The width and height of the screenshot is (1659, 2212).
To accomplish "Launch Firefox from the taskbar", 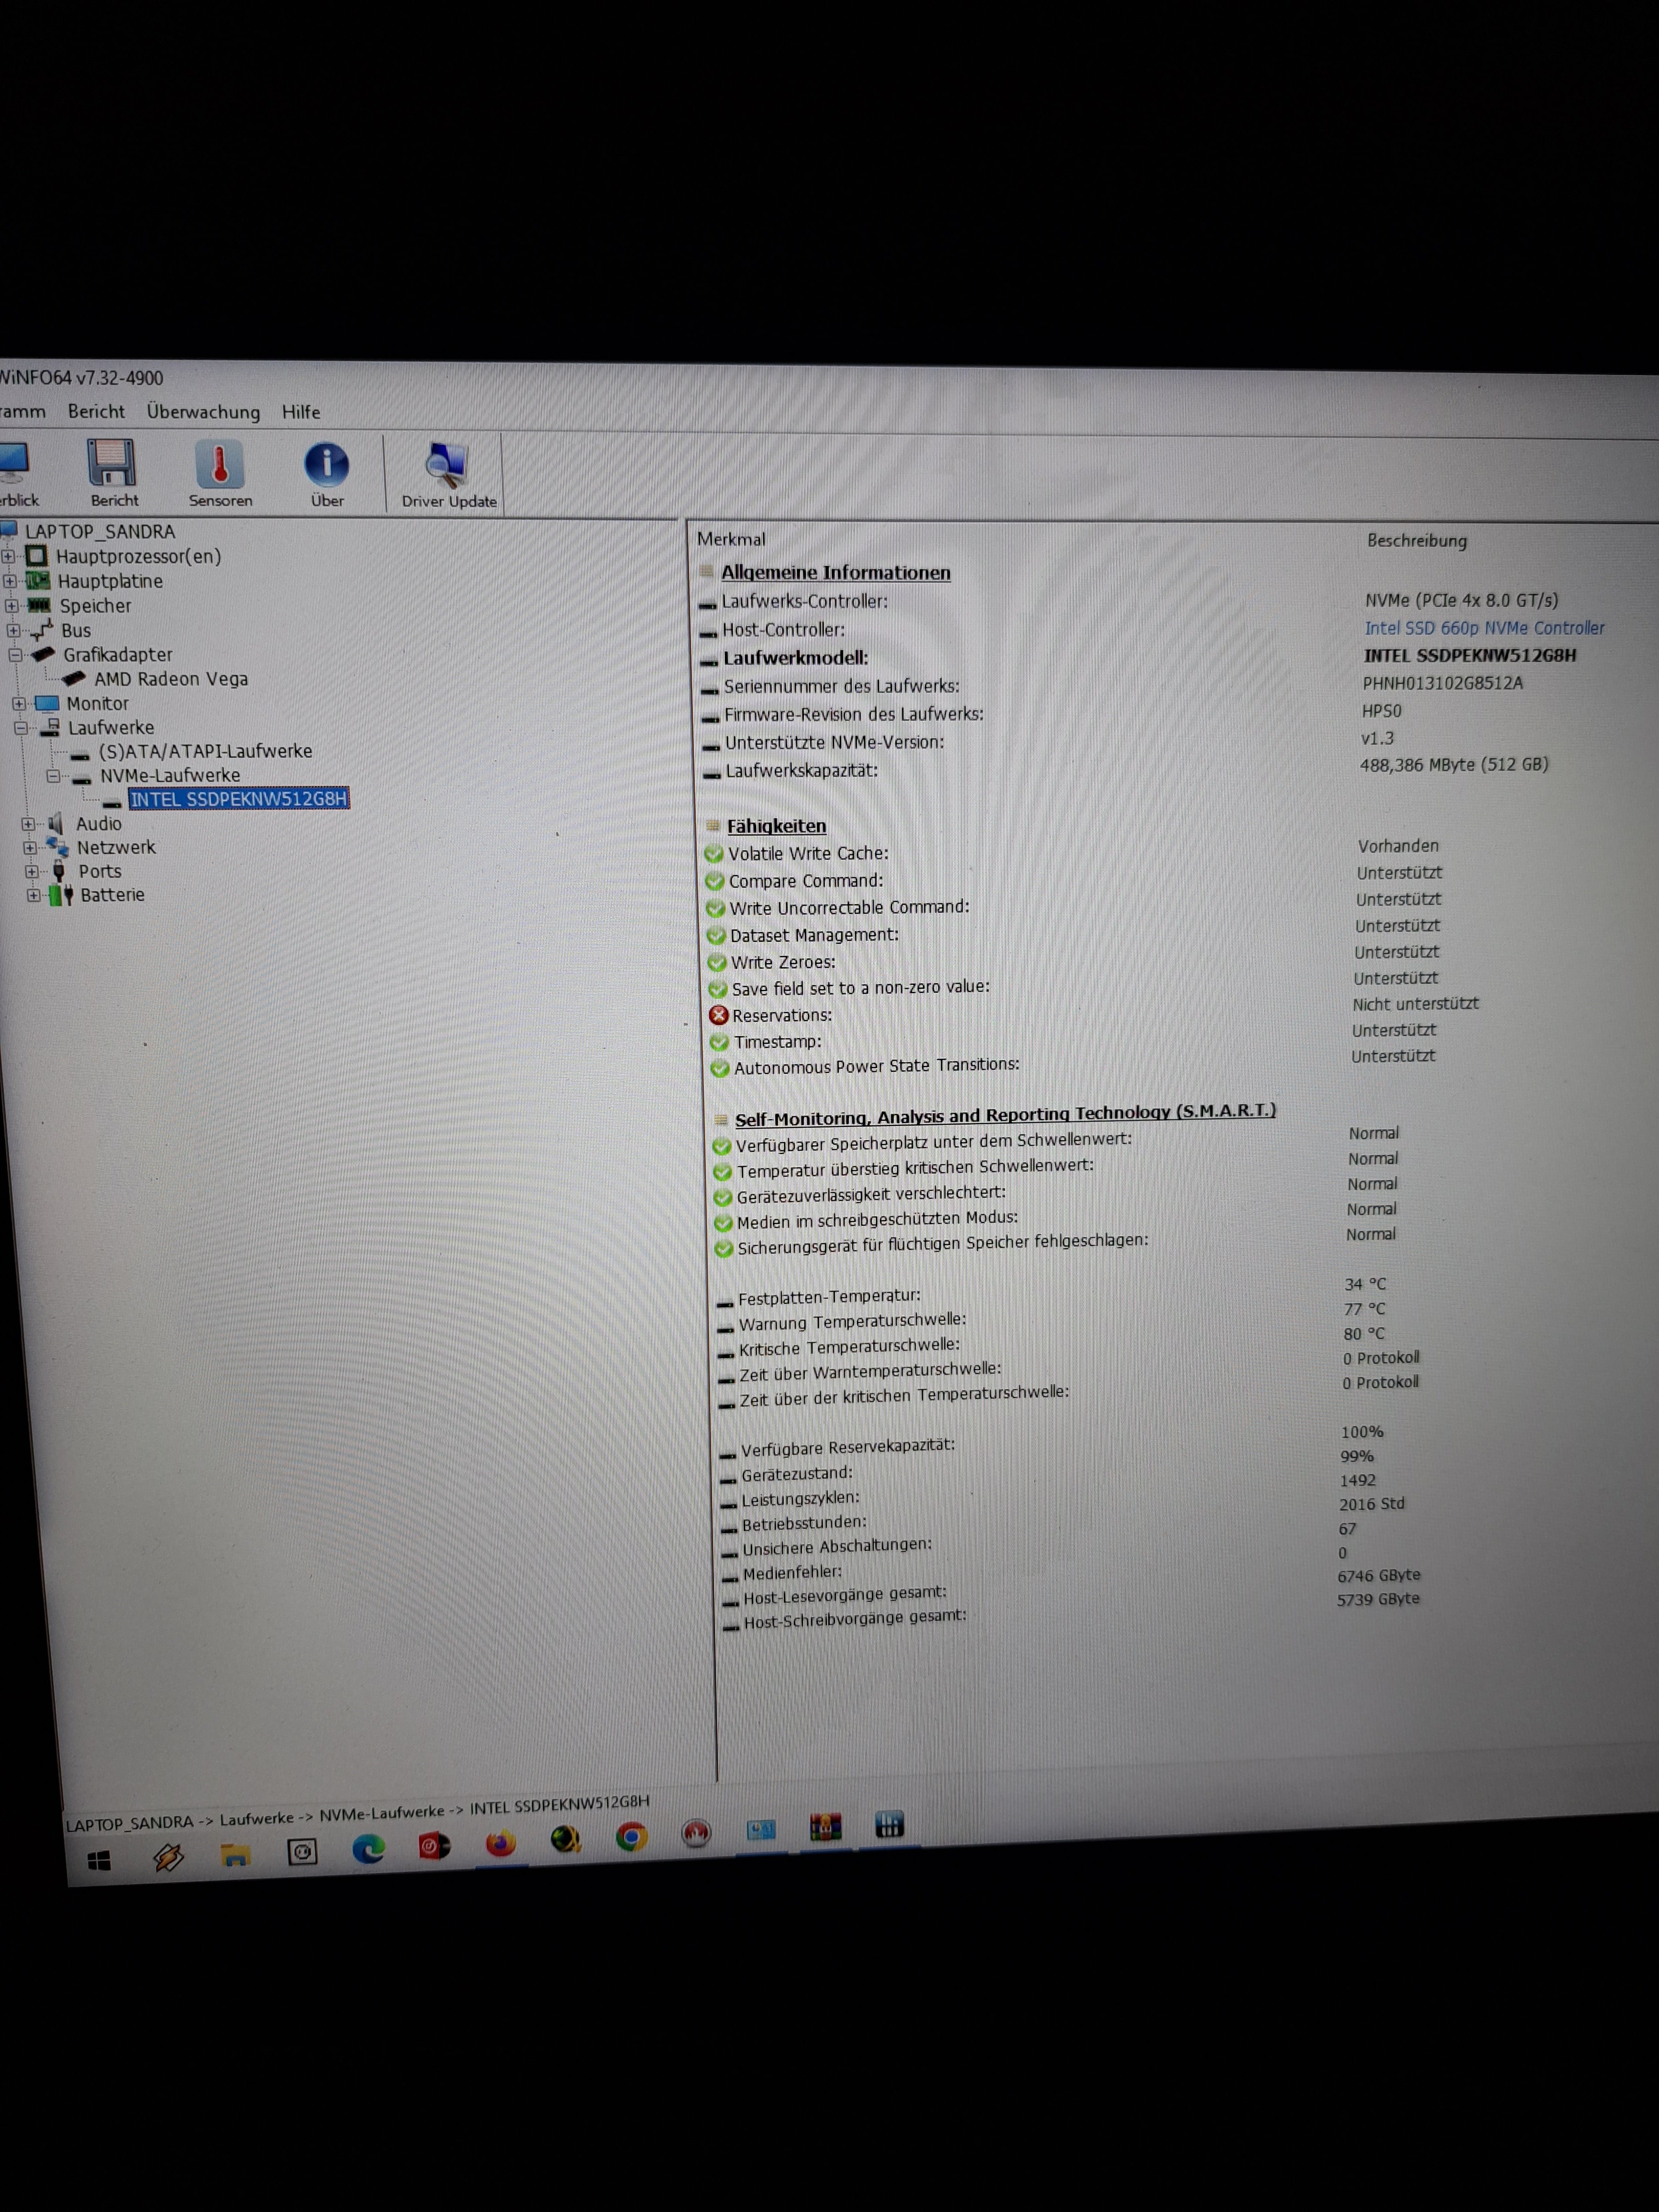I will tap(500, 1843).
